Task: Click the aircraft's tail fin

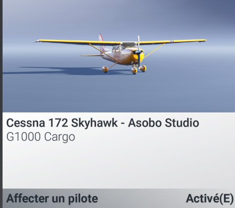Action: (x=101, y=38)
